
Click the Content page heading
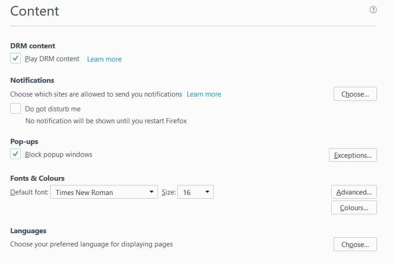click(x=35, y=11)
